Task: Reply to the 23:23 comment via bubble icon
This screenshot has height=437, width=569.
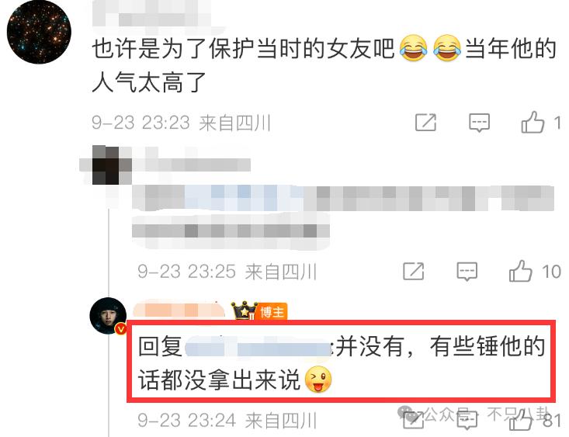Action: click(479, 123)
